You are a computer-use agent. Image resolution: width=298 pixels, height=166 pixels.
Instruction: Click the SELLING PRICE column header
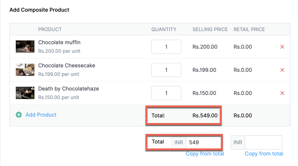[210, 30]
